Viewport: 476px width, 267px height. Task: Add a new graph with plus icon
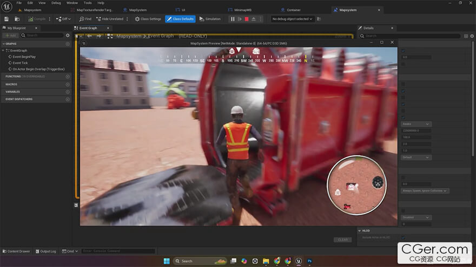[x=68, y=44]
